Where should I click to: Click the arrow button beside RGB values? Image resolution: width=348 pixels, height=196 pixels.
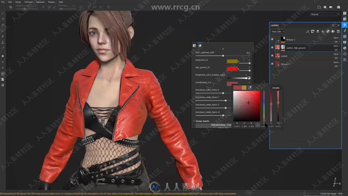257,125
